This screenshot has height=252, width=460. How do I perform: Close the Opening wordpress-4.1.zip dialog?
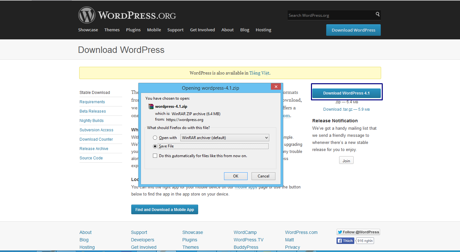pos(276,87)
